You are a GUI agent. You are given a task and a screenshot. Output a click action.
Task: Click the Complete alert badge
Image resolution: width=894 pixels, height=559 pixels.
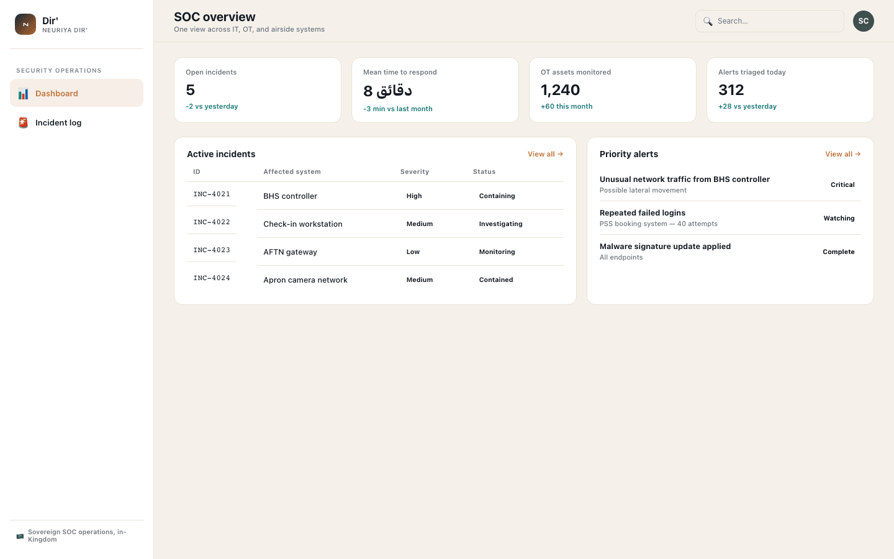coord(839,252)
